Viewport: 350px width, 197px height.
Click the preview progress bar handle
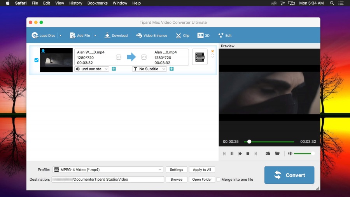(249, 142)
